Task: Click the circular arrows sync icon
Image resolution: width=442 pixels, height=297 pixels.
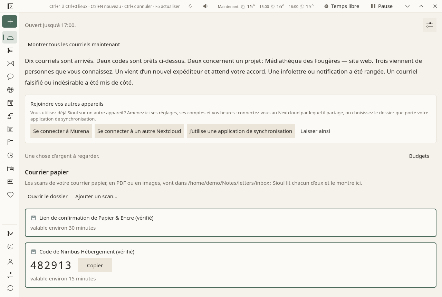Action: (x=10, y=288)
